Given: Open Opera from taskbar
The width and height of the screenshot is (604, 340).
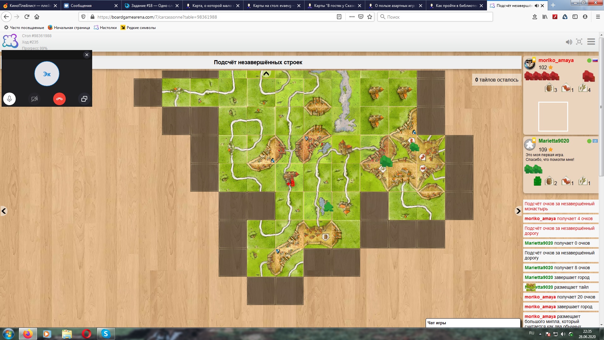Looking at the screenshot, I should click(87, 334).
